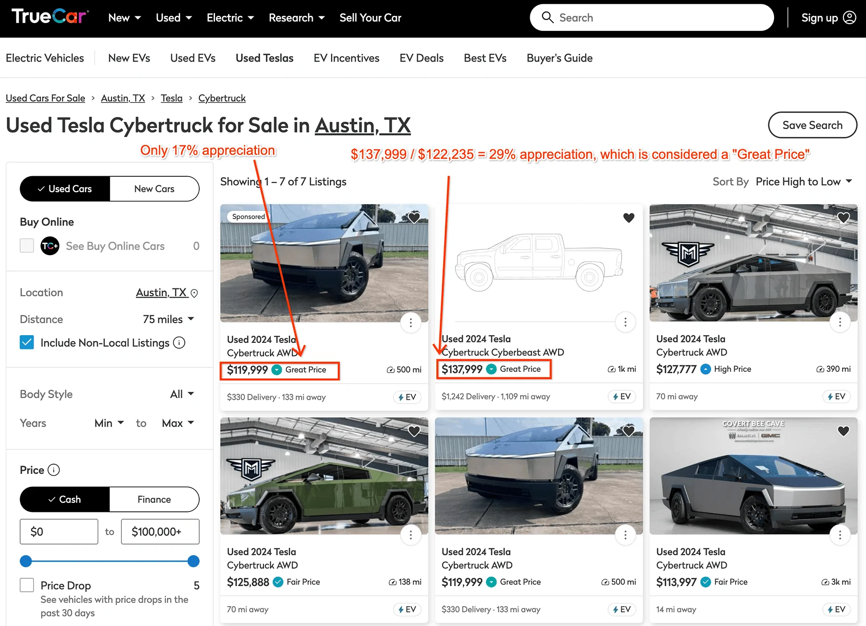
Task: Click the TrueCar logo
Action: (50, 17)
